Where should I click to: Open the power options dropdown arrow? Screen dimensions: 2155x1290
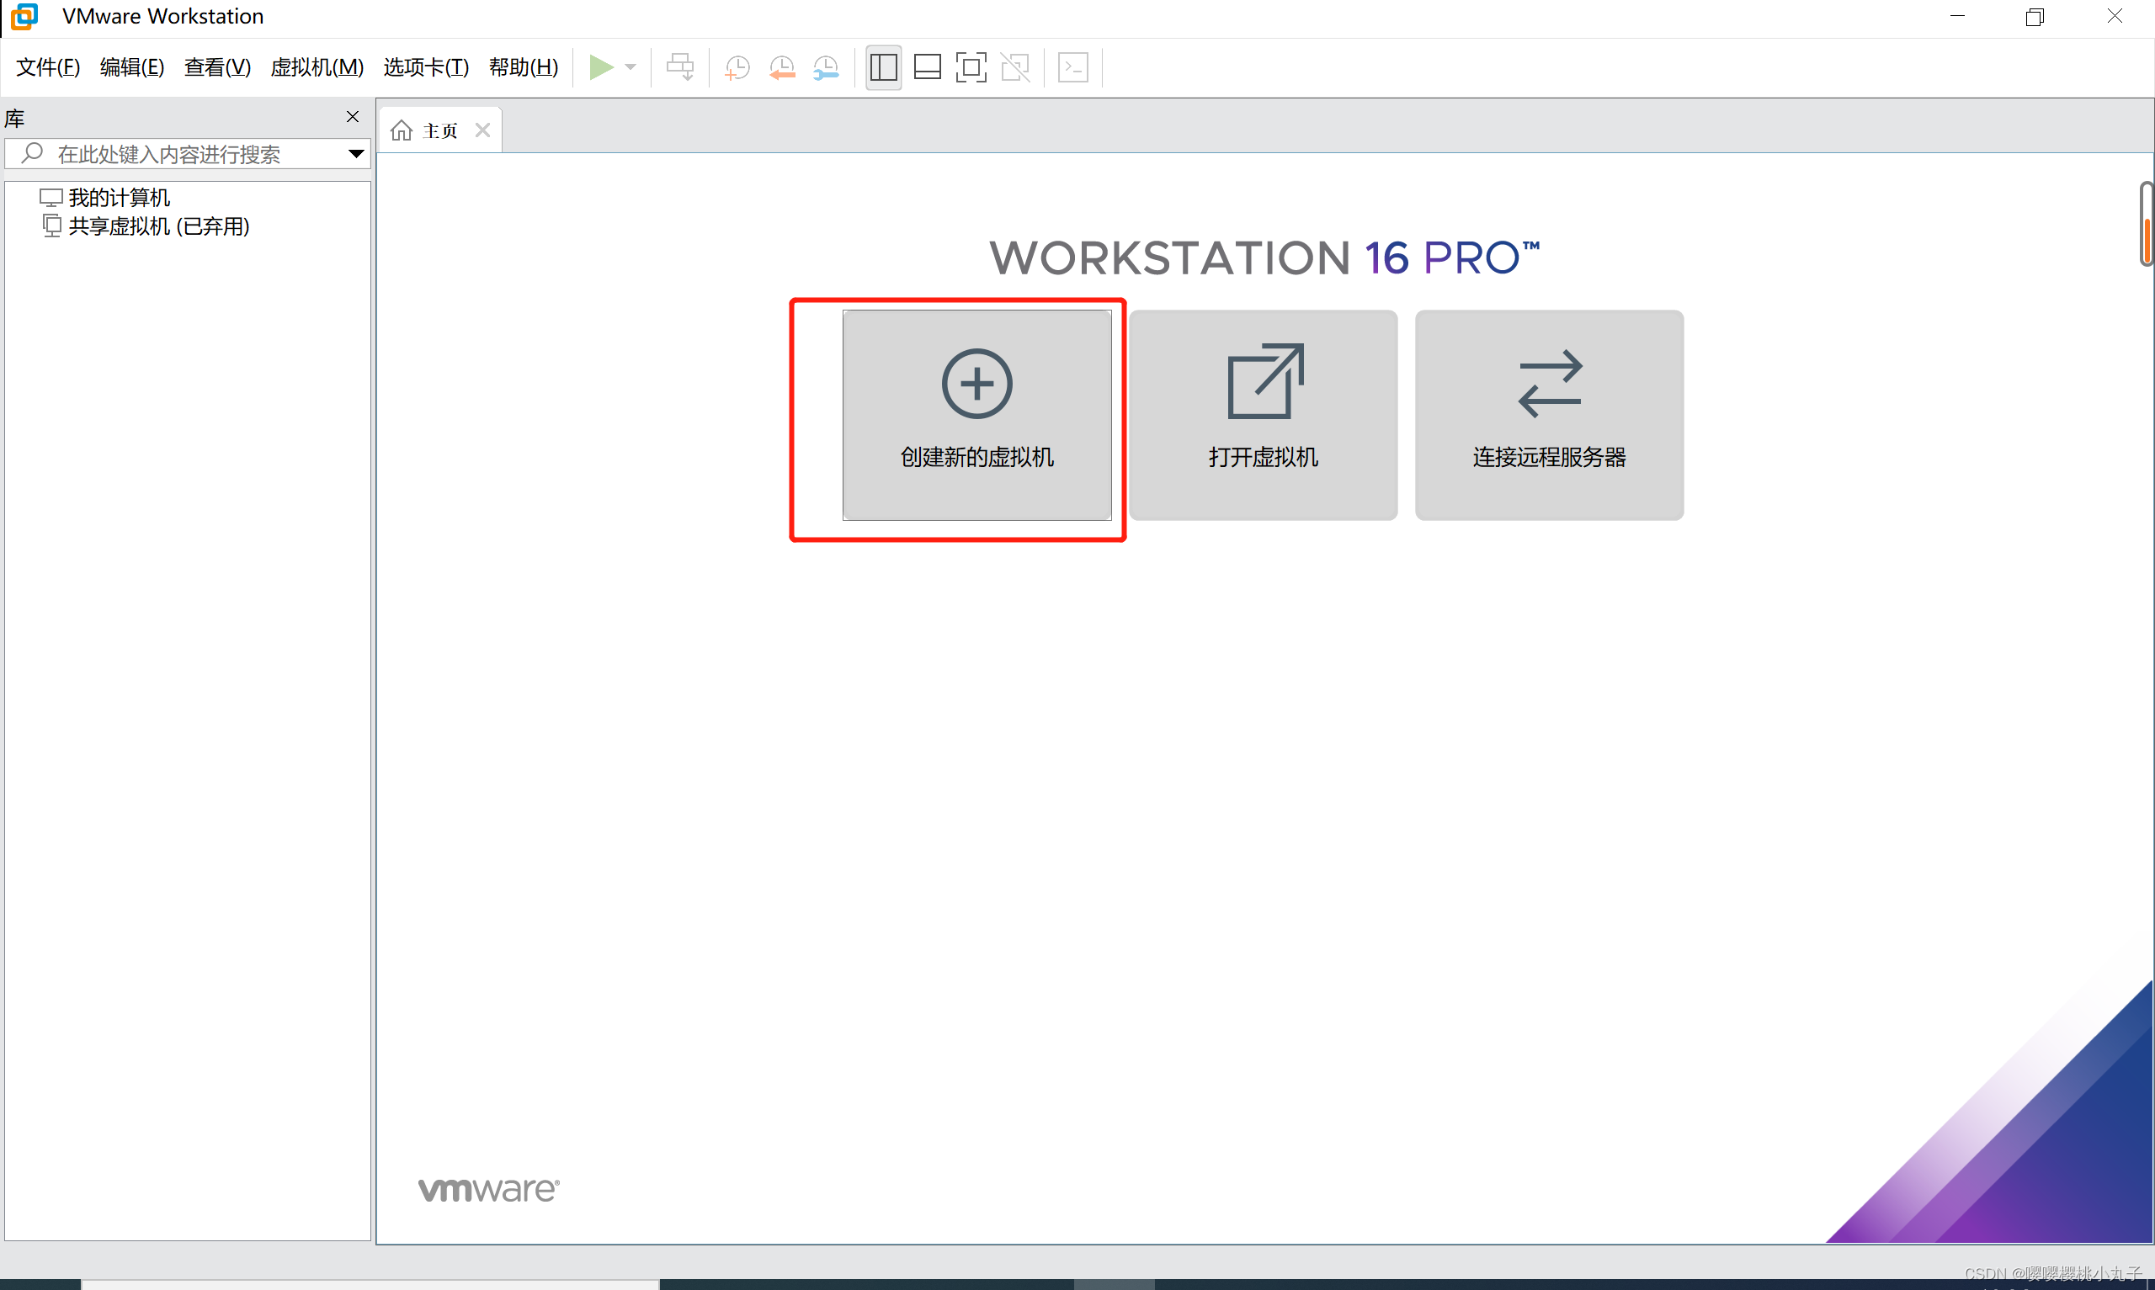(631, 67)
